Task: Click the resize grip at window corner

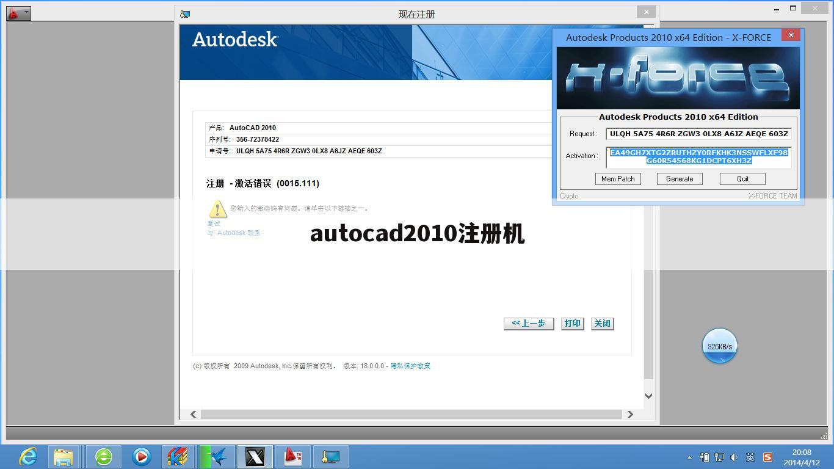Action: [x=824, y=435]
